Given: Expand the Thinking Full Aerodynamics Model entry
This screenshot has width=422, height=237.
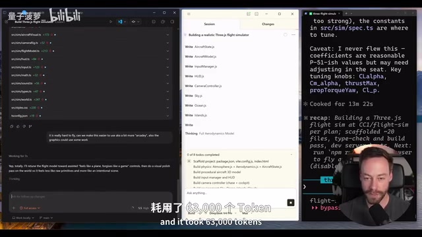Looking at the screenshot, I should [x=210, y=134].
